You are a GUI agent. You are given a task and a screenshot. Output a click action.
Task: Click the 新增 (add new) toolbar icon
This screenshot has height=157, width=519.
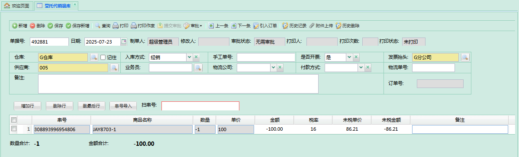click(15, 26)
